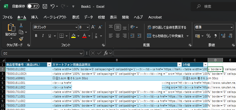Toggle the AutoSave switch
The height and width of the screenshot is (110, 236).
click(33, 6)
